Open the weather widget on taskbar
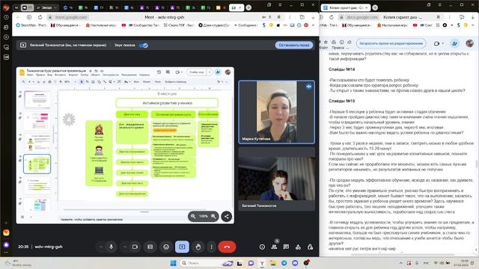This screenshot has width=479, height=269. [18, 263]
